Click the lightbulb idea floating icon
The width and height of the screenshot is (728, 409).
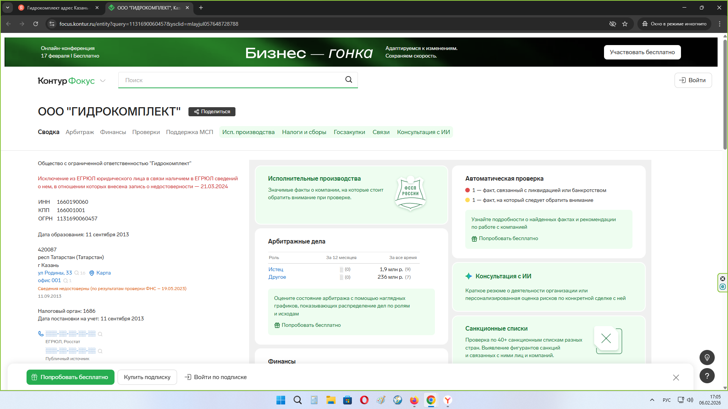[x=707, y=357]
